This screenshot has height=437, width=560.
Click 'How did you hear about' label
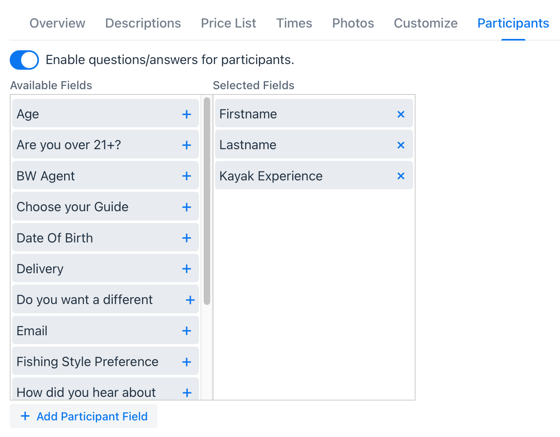(86, 392)
